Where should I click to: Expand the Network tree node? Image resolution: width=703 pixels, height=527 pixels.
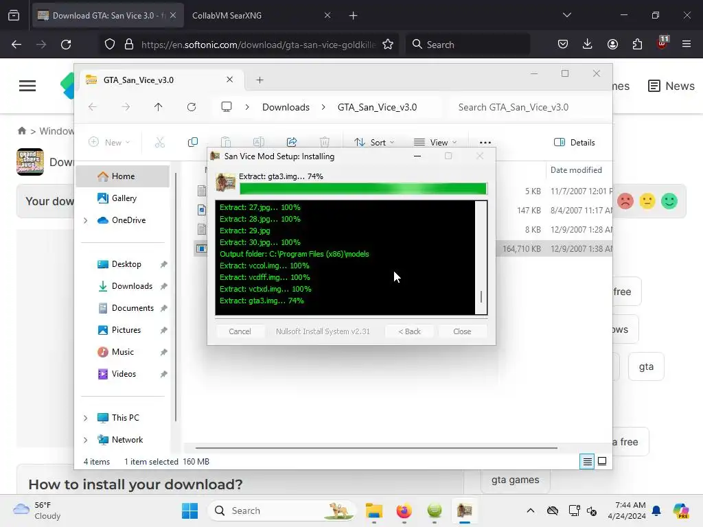tap(86, 440)
